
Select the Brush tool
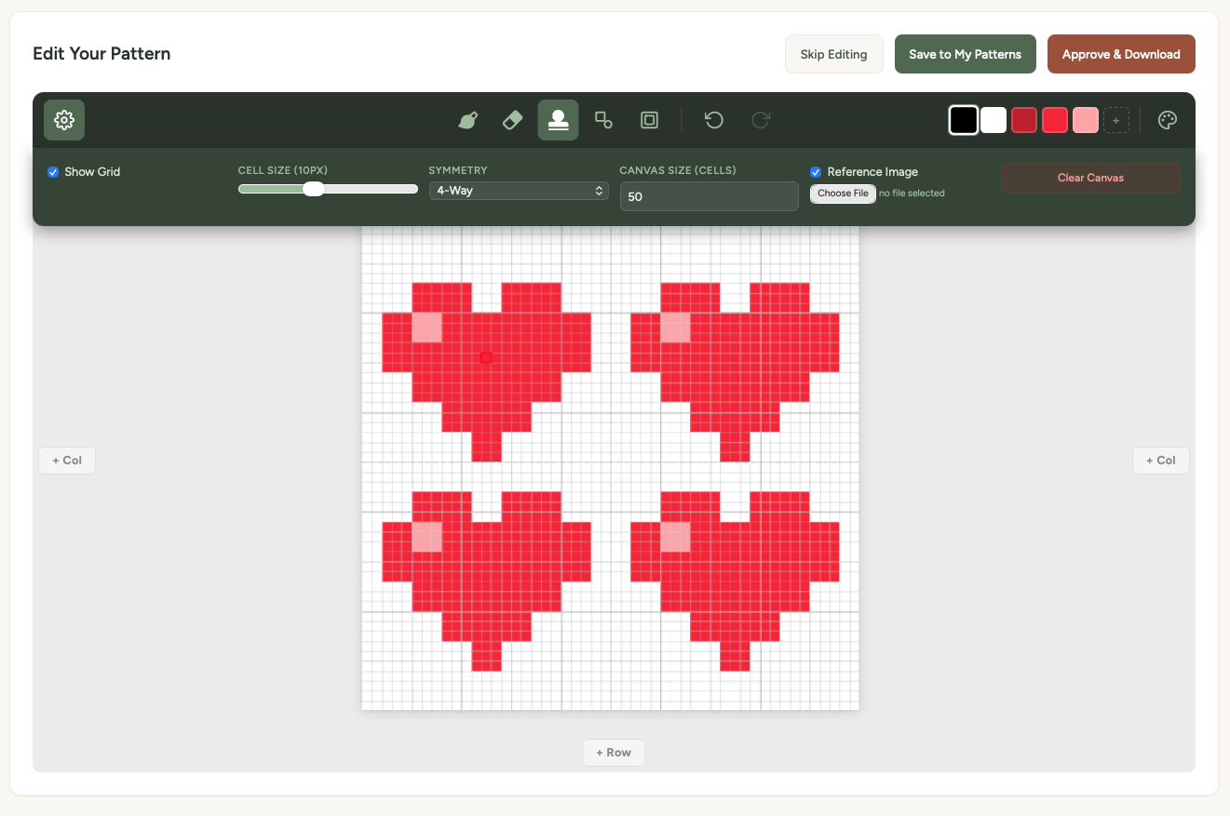coord(467,120)
